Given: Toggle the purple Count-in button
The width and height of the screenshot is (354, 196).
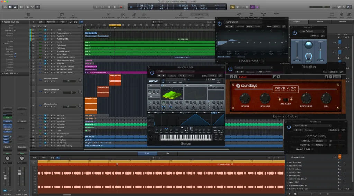Looking at the screenshot, I should 252,7.
